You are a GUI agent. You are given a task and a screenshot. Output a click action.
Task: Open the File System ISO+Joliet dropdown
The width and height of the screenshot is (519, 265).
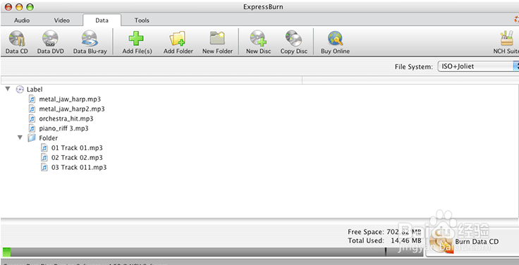(x=478, y=66)
